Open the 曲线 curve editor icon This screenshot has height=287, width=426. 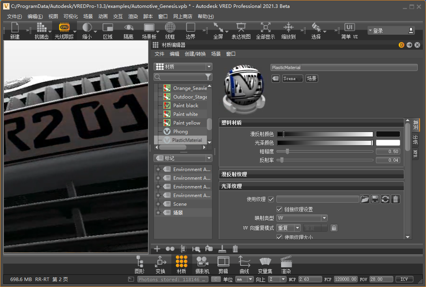[244, 261]
